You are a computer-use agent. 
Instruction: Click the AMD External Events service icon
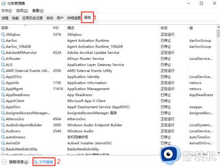(3, 71)
